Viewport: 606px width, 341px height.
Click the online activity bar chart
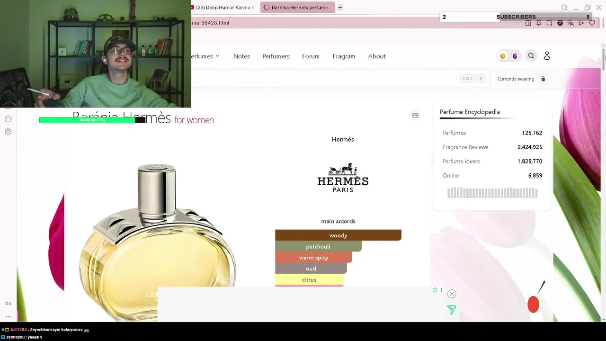[492, 193]
